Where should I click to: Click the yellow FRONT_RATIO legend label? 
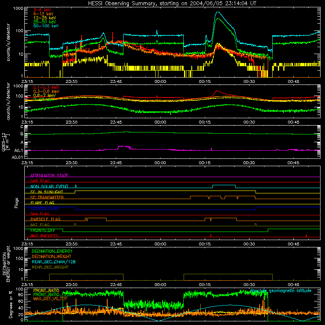point(46,290)
